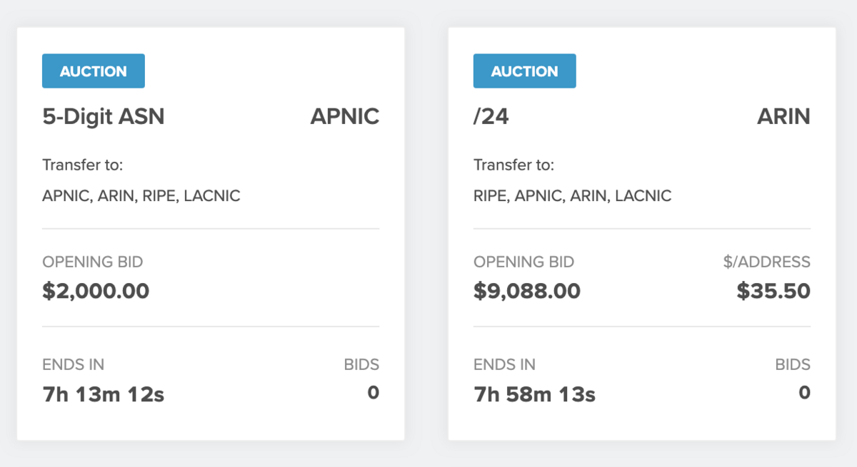
Task: Click "Transfer to:" label on the /24 card
Action: (513, 165)
